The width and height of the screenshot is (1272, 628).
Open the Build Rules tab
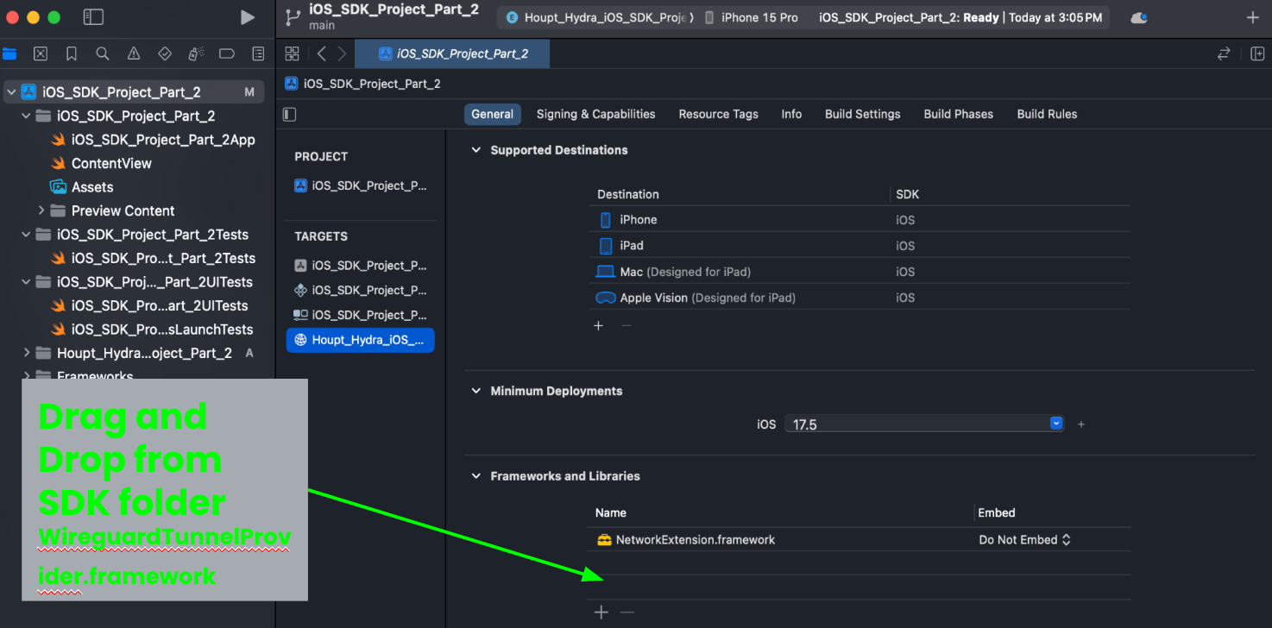(x=1047, y=114)
